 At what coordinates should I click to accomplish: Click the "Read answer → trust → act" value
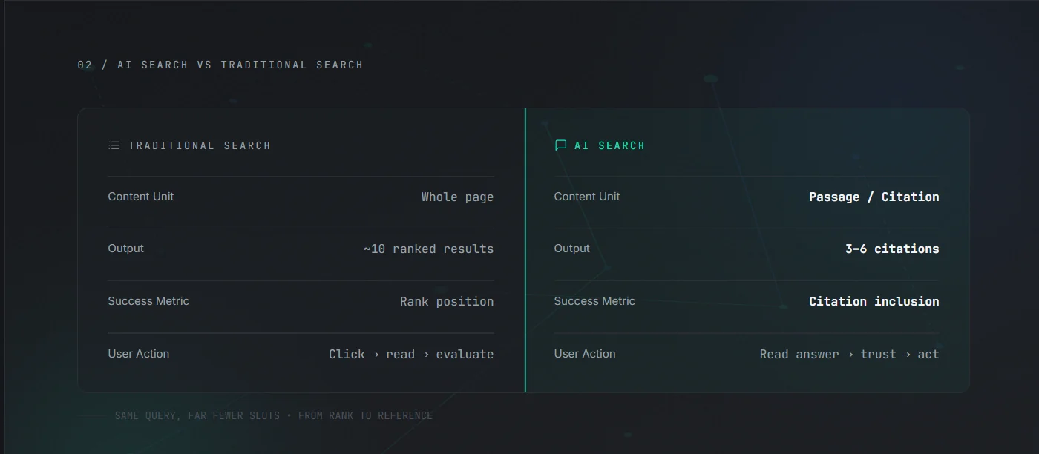(x=849, y=354)
